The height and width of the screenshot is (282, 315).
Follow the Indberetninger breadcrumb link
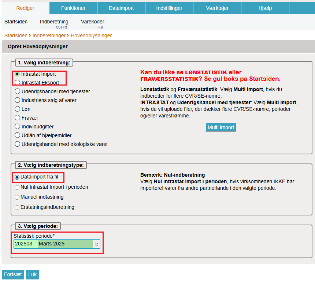(49, 35)
